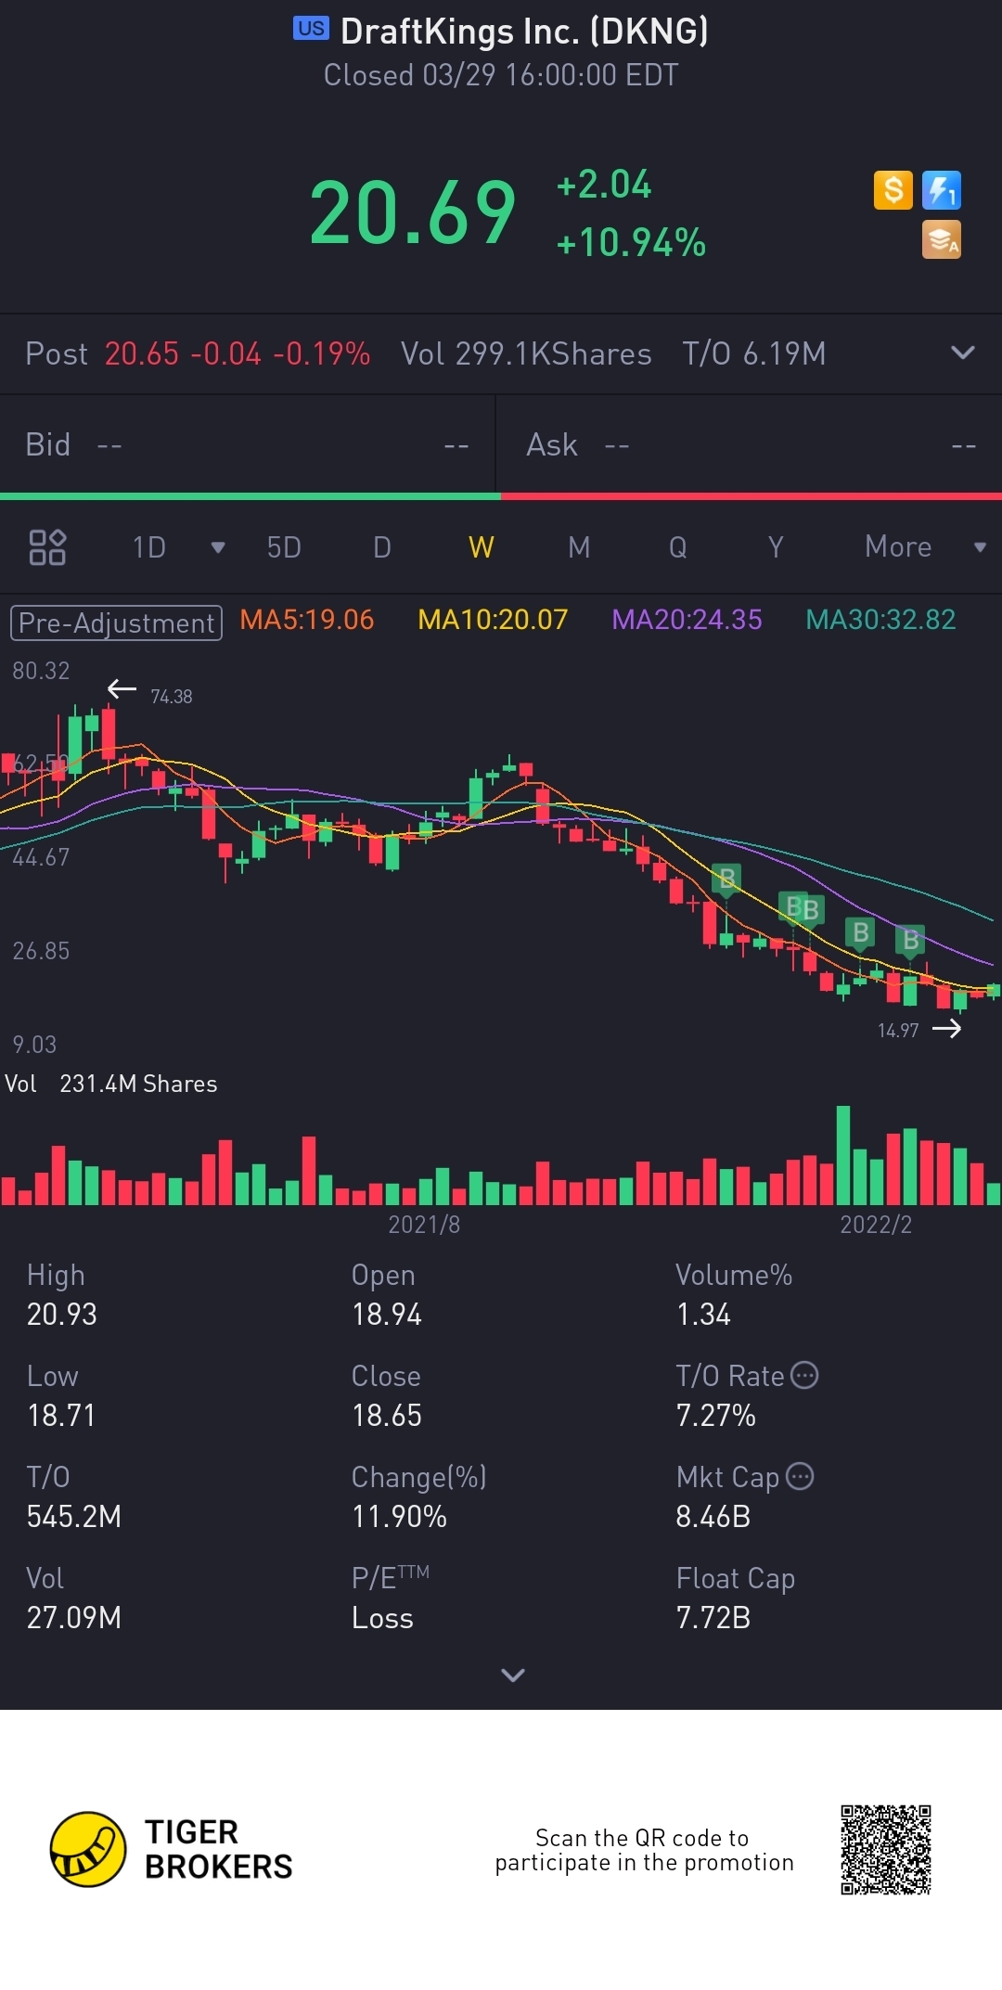Viewport: 1002px width, 1990px height.
Task: Tap the US market flag badge
Action: [x=311, y=29]
